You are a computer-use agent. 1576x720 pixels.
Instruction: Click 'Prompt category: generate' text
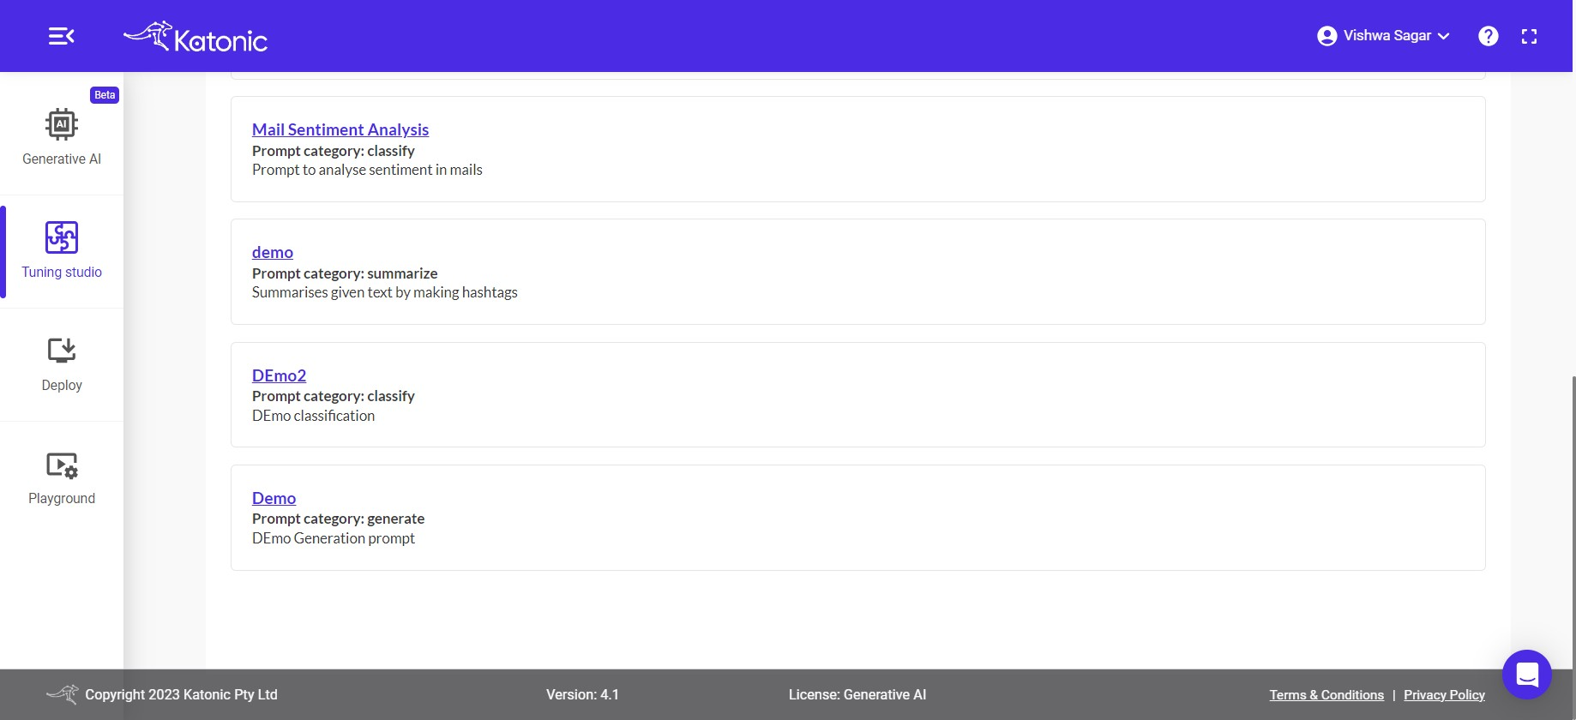(338, 519)
